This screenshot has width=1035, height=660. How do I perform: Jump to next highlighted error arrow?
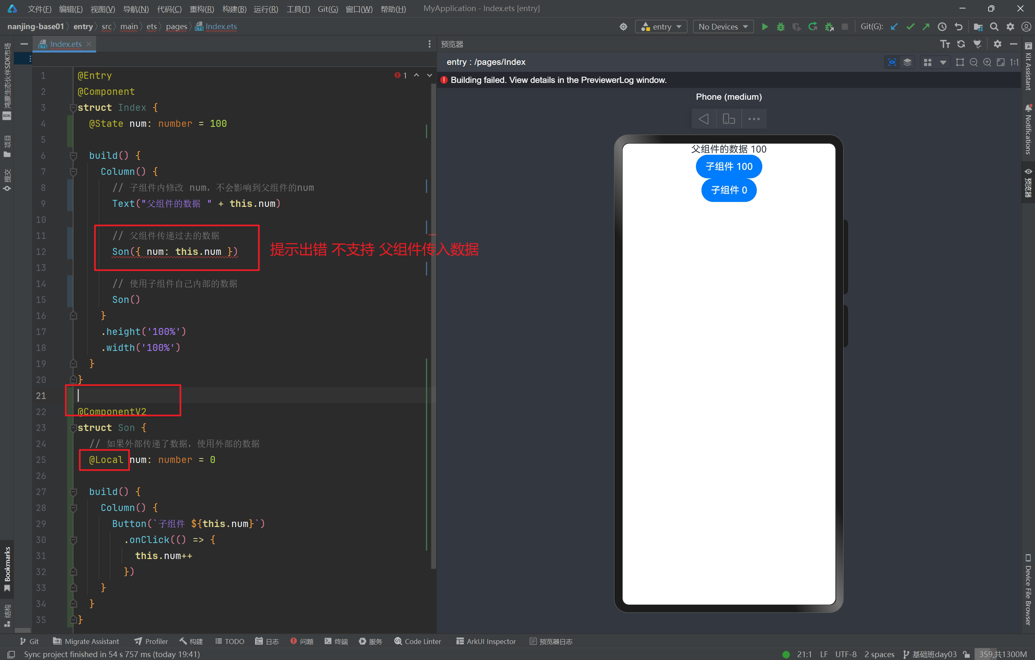[429, 75]
